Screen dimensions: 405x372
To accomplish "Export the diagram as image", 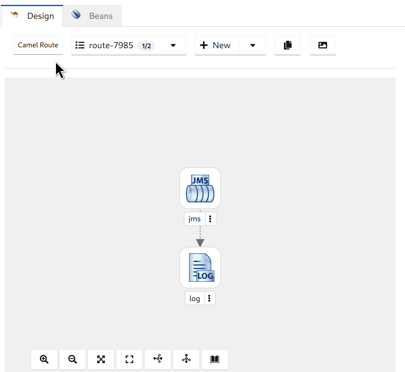I will tap(323, 45).
